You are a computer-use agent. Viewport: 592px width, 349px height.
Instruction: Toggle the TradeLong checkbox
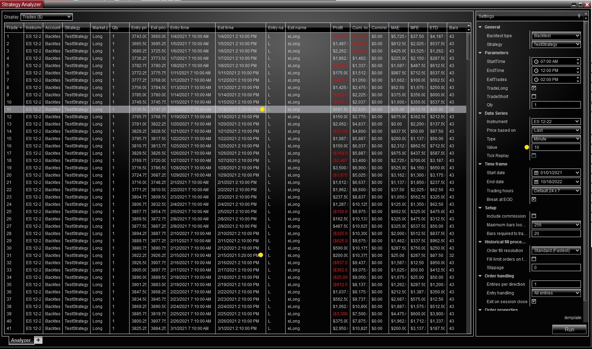pyautogui.click(x=534, y=88)
